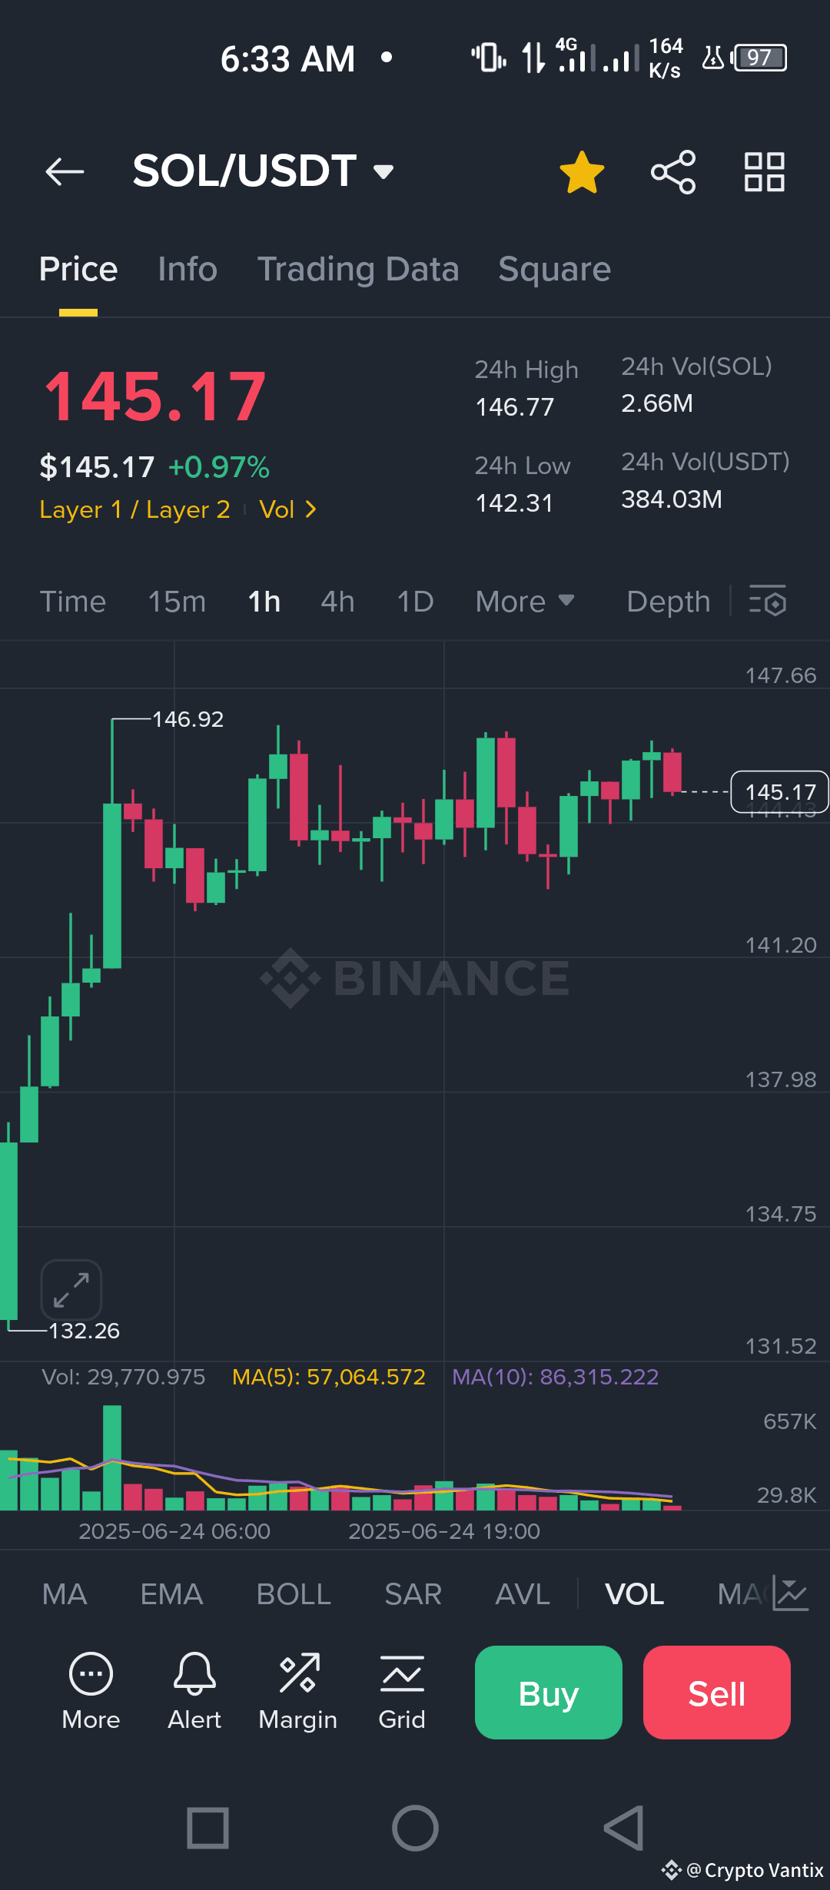Expand the More timeframe dropdown
Image resolution: width=830 pixels, height=1890 pixels.
[525, 602]
